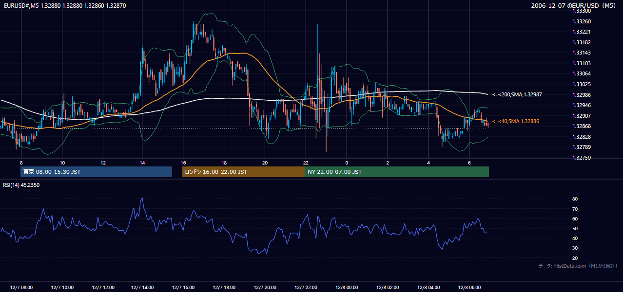Click hour label 6 under the price chart

coord(469,163)
